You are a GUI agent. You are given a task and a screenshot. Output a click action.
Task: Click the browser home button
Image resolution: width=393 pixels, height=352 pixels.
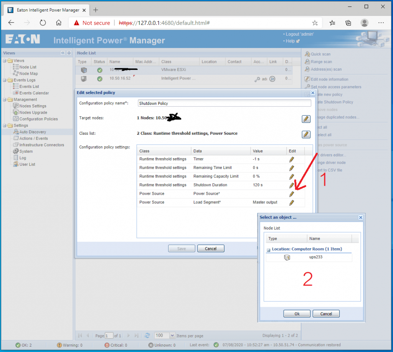tap(59, 23)
